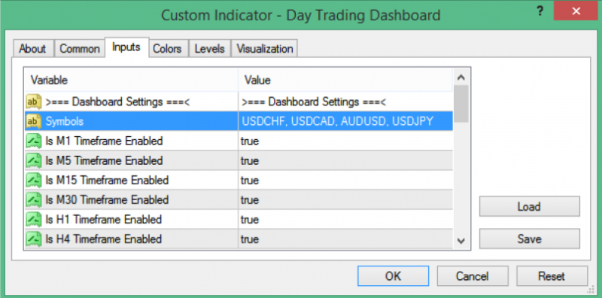This screenshot has width=602, height=298.
Task: Select the Symbols variable name
Action: pyautogui.click(x=65, y=121)
